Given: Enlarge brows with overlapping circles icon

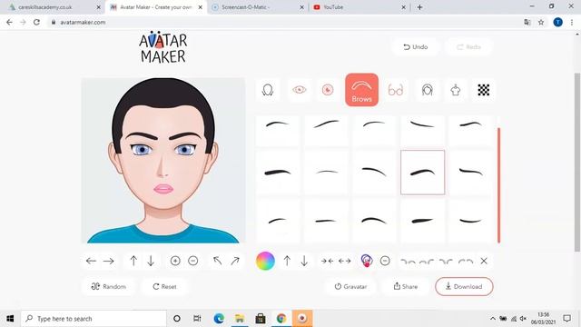Looking at the screenshot, I should 367,261.
